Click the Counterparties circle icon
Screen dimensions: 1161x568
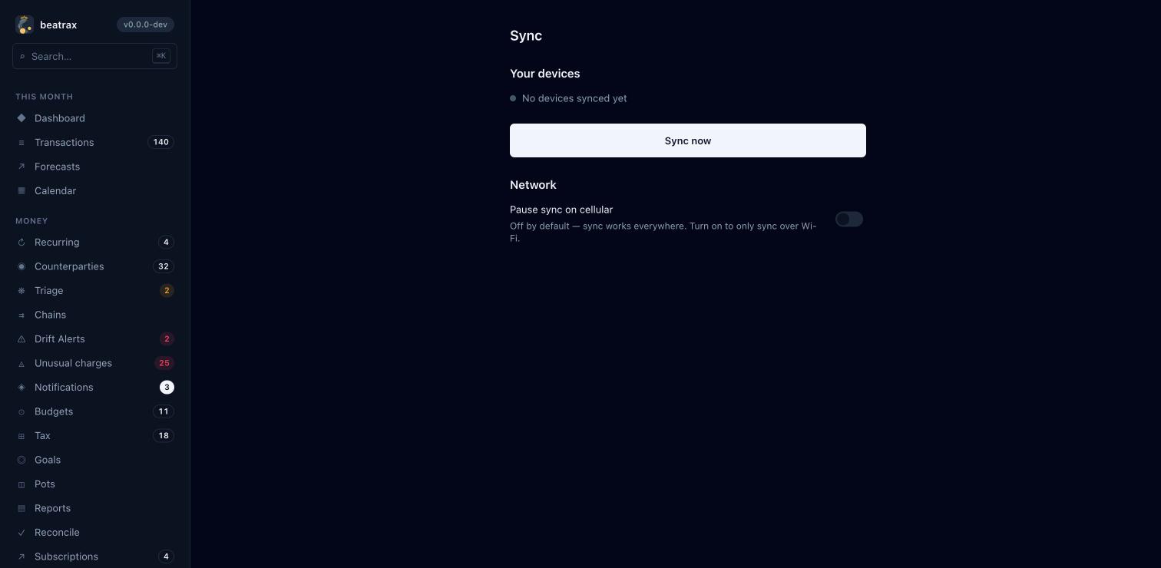(21, 266)
